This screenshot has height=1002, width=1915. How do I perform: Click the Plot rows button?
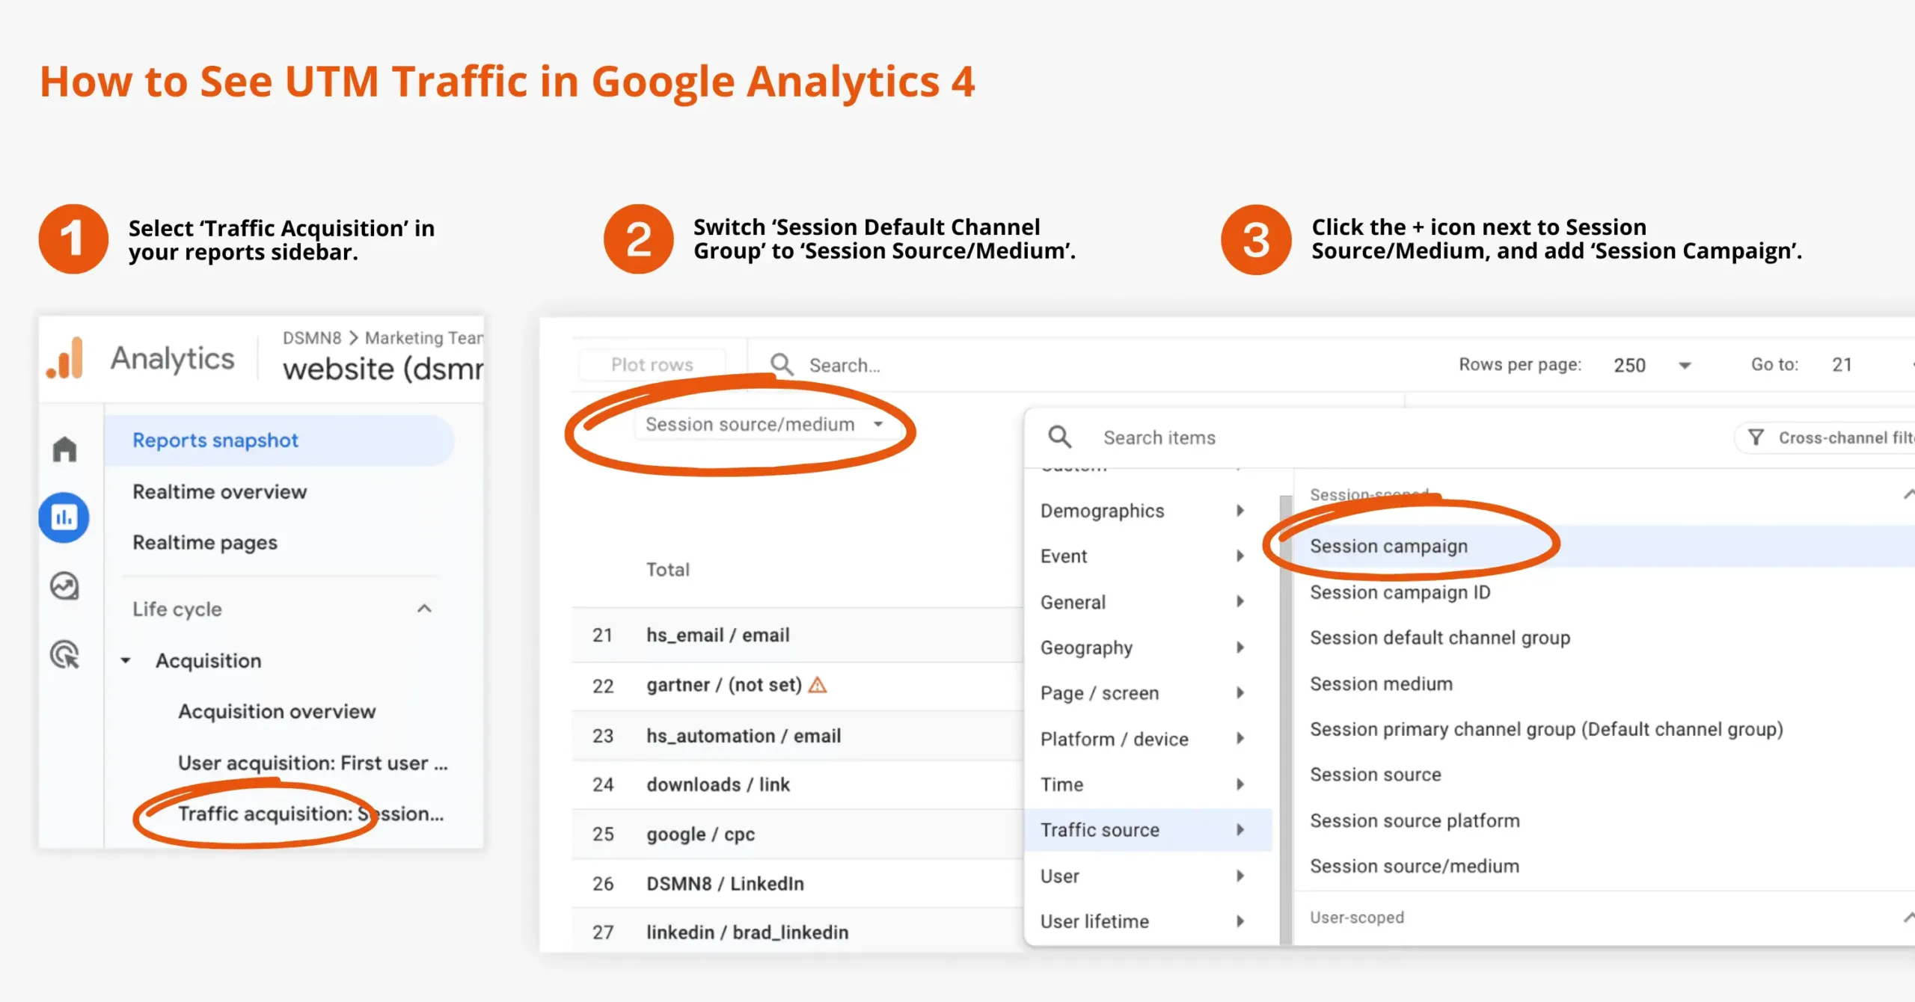pos(652,365)
